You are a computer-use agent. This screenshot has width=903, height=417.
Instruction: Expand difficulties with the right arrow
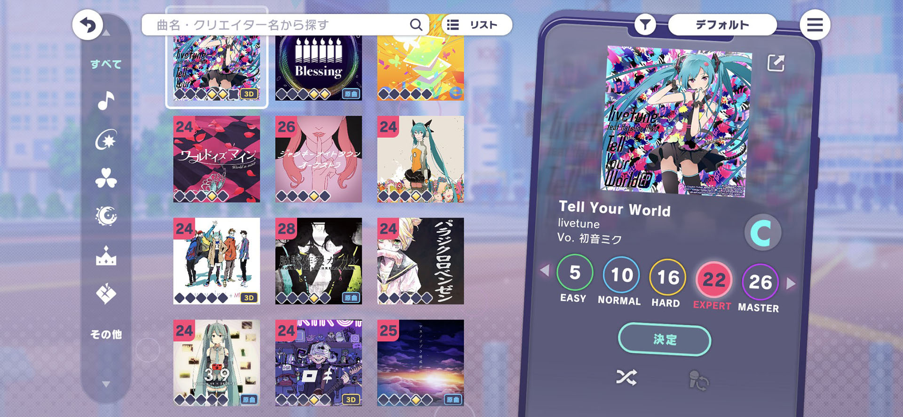[x=791, y=283]
